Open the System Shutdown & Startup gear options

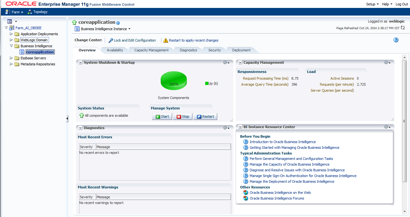pos(226,63)
